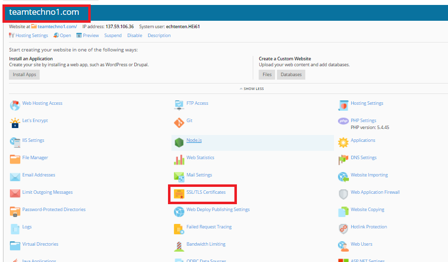Image resolution: width=448 pixels, height=262 pixels.
Task: Click the Let's Encrypt text link
Action: coord(35,121)
